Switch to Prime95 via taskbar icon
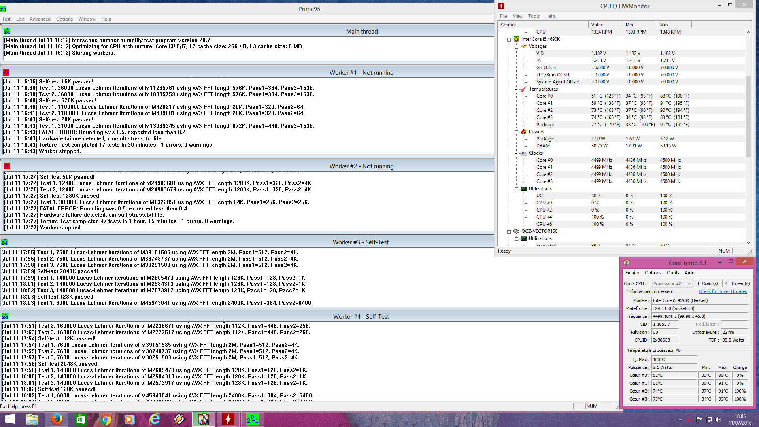The height and width of the screenshot is (427, 759). [x=253, y=419]
